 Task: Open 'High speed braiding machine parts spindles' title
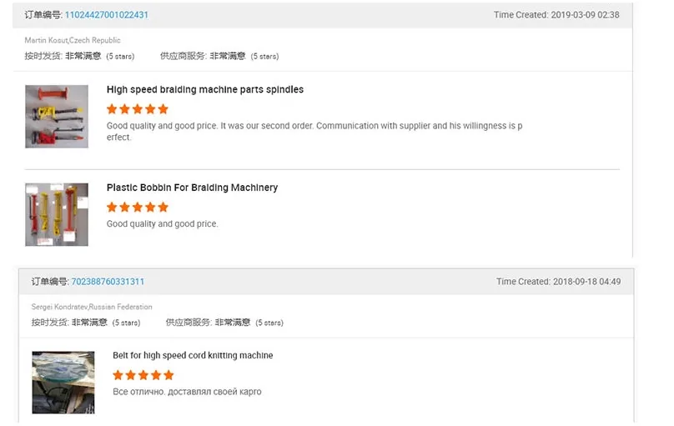pos(204,89)
